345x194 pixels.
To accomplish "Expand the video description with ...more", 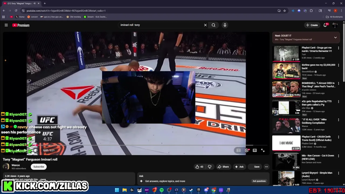I will [x=42, y=179].
